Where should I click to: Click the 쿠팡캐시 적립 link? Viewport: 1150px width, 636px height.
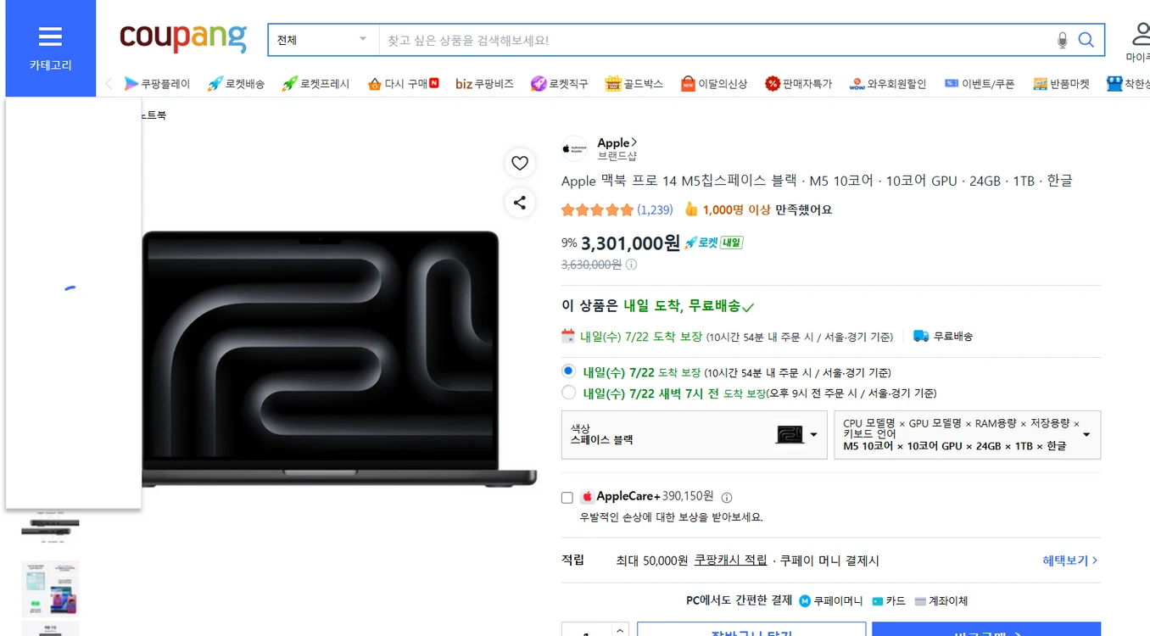pos(730,561)
